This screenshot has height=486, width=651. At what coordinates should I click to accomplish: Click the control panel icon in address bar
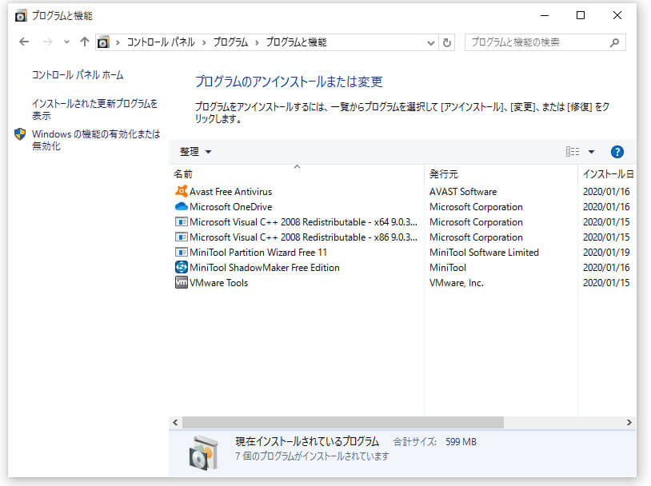103,42
